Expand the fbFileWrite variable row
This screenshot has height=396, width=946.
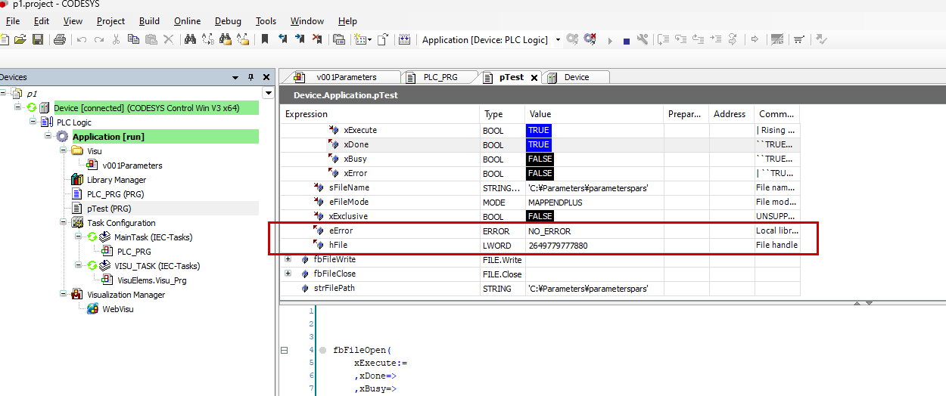point(288,259)
